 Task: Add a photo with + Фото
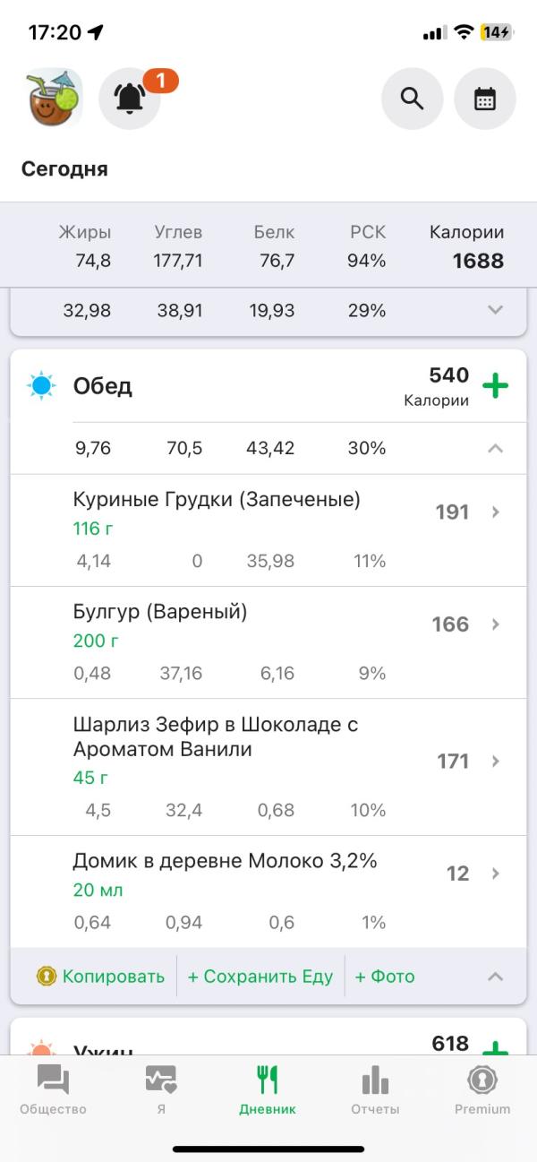[385, 977]
